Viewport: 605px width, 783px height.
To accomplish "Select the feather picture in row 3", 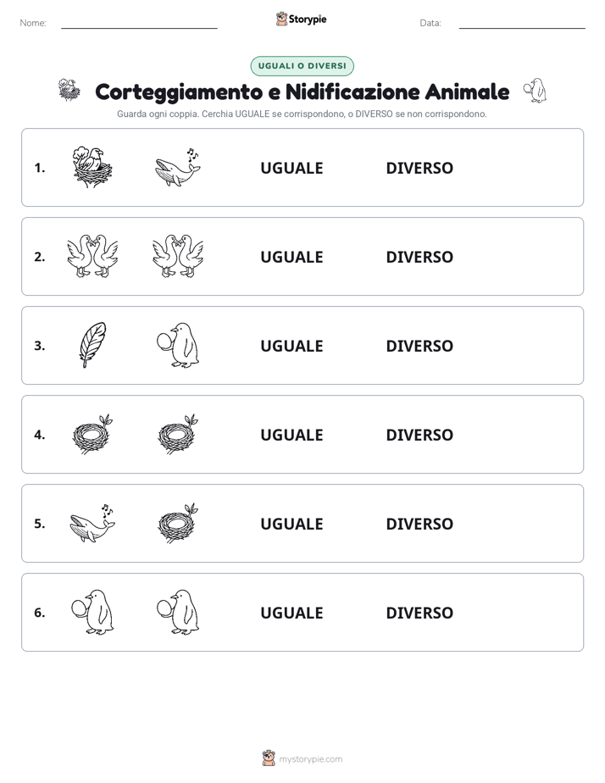I will (x=93, y=345).
